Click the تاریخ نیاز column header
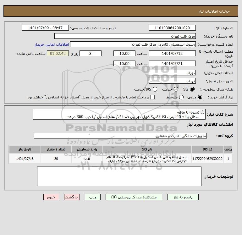The image size is (242, 235). 25,149
